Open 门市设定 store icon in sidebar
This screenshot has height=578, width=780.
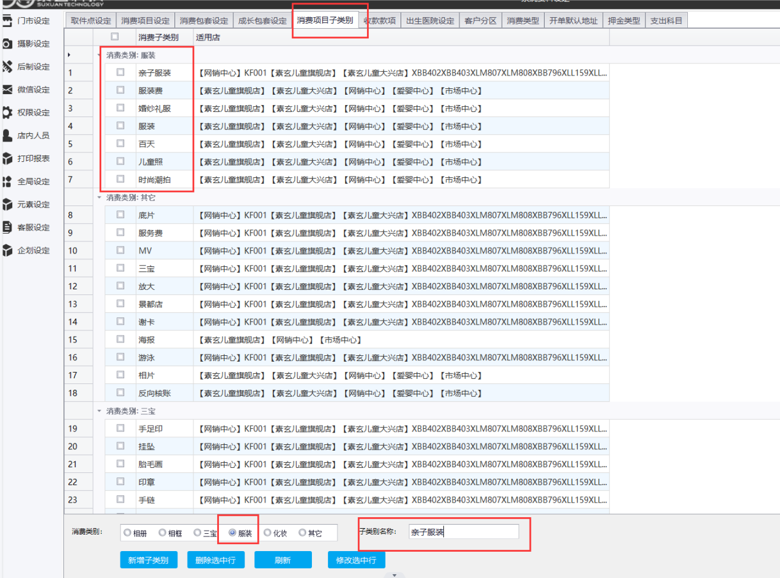point(8,21)
